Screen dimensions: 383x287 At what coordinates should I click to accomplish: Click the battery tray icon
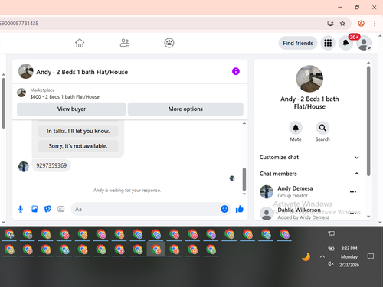(x=331, y=249)
